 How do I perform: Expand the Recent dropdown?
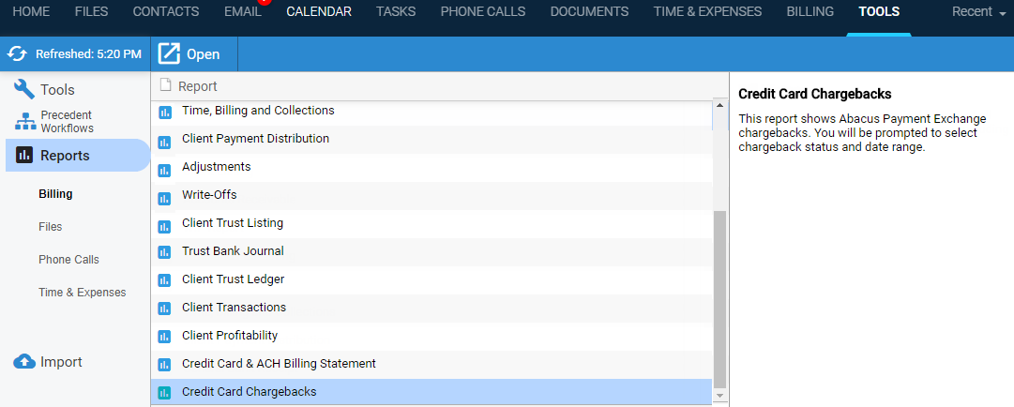coord(978,11)
